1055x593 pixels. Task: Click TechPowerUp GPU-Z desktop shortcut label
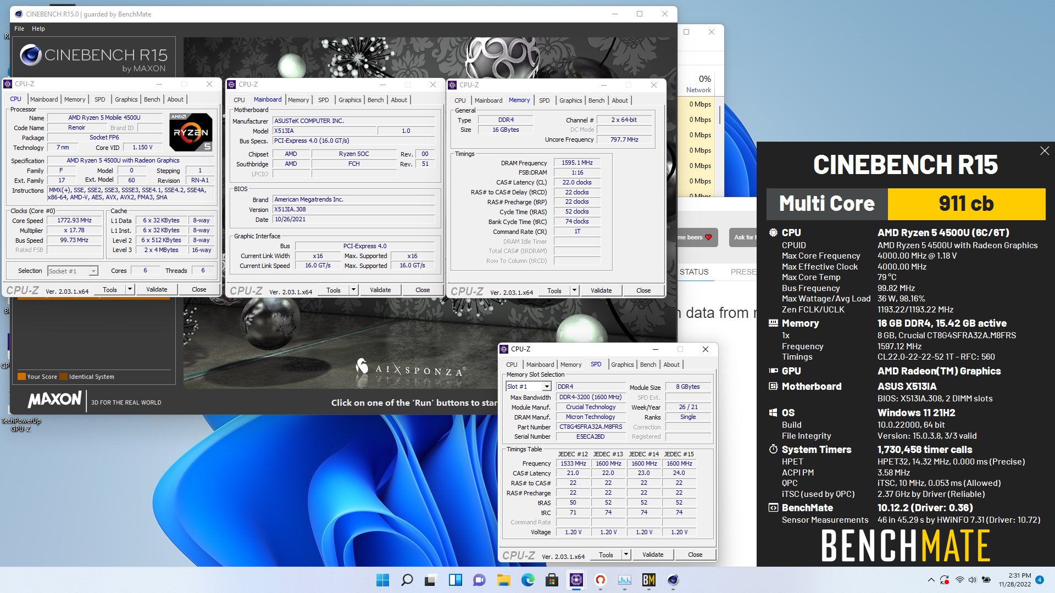coord(21,424)
